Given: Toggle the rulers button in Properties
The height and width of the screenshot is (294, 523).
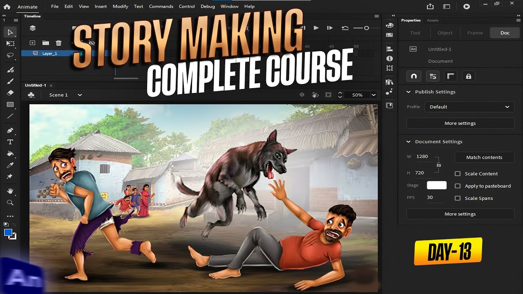Looking at the screenshot, I should pyautogui.click(x=451, y=76).
